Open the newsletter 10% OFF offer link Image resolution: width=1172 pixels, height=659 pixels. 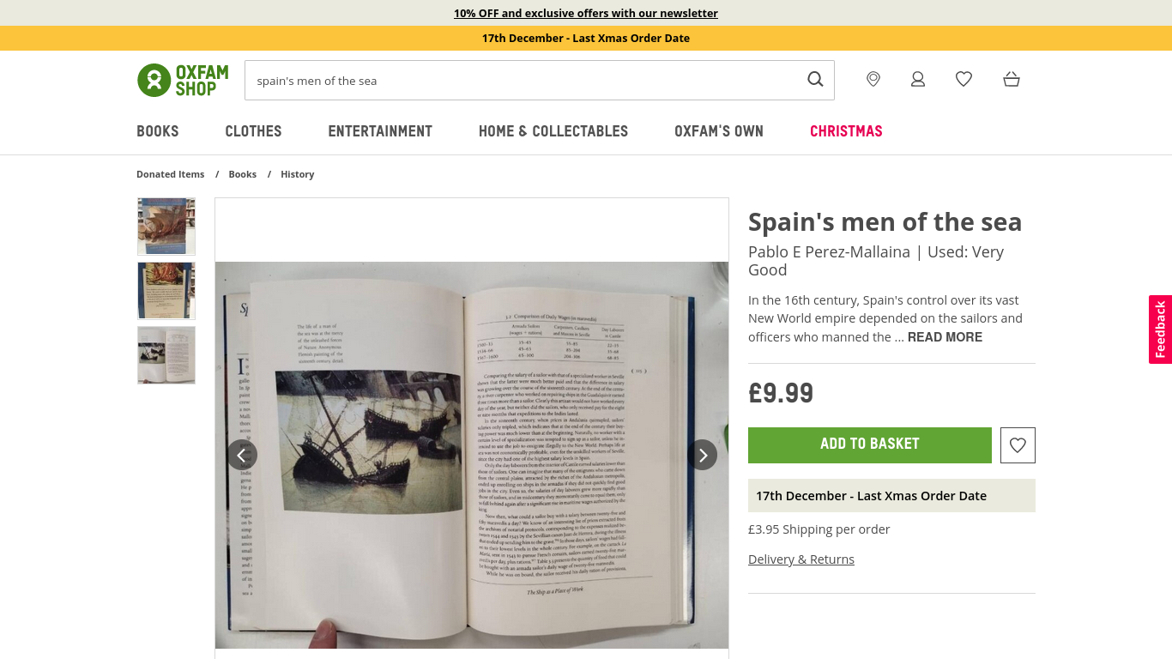(586, 13)
